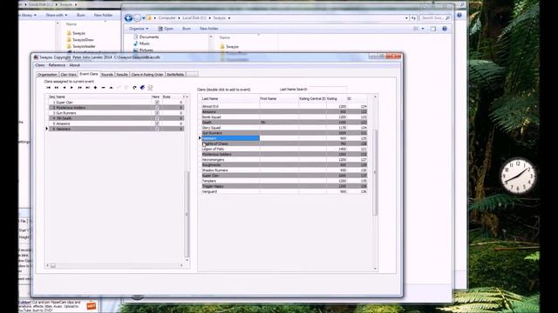Delete record with minus icon

(103, 87)
